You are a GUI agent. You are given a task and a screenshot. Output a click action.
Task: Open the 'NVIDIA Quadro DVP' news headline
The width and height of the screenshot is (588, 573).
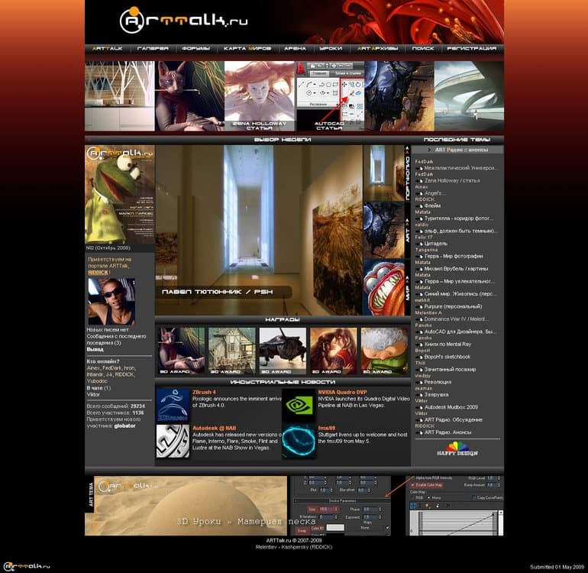tap(342, 392)
